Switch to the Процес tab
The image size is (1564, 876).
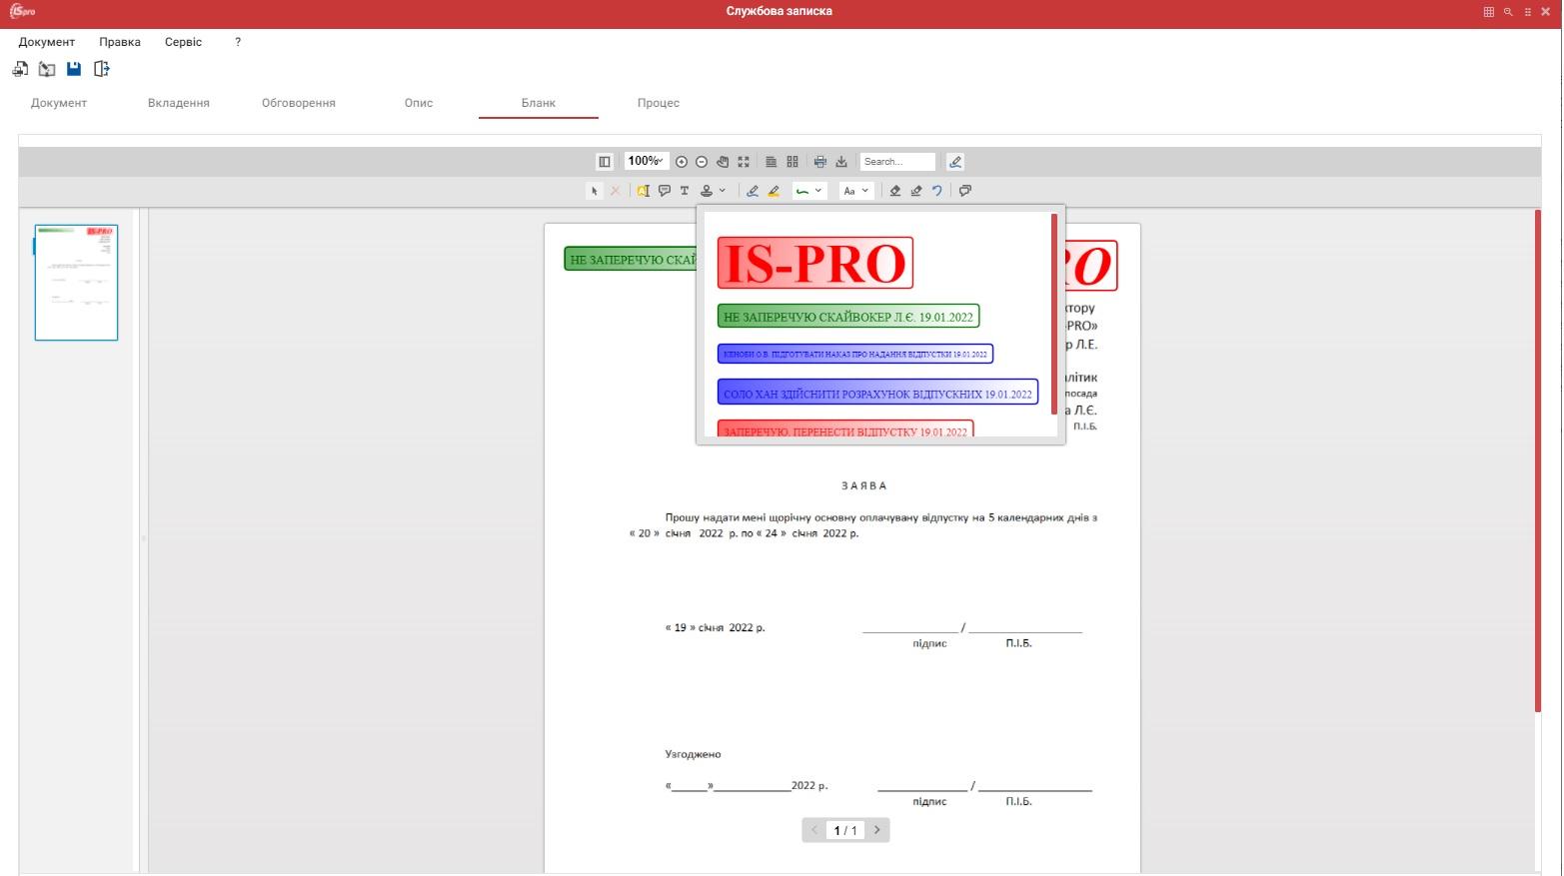(659, 103)
